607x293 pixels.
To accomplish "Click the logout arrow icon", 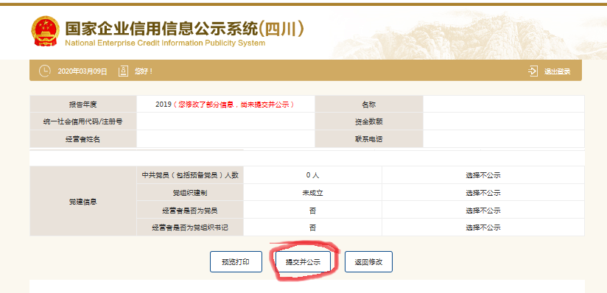I will (533, 71).
